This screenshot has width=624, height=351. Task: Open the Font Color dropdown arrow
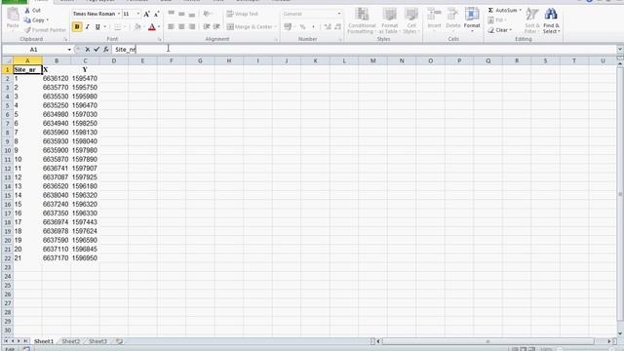pos(159,27)
